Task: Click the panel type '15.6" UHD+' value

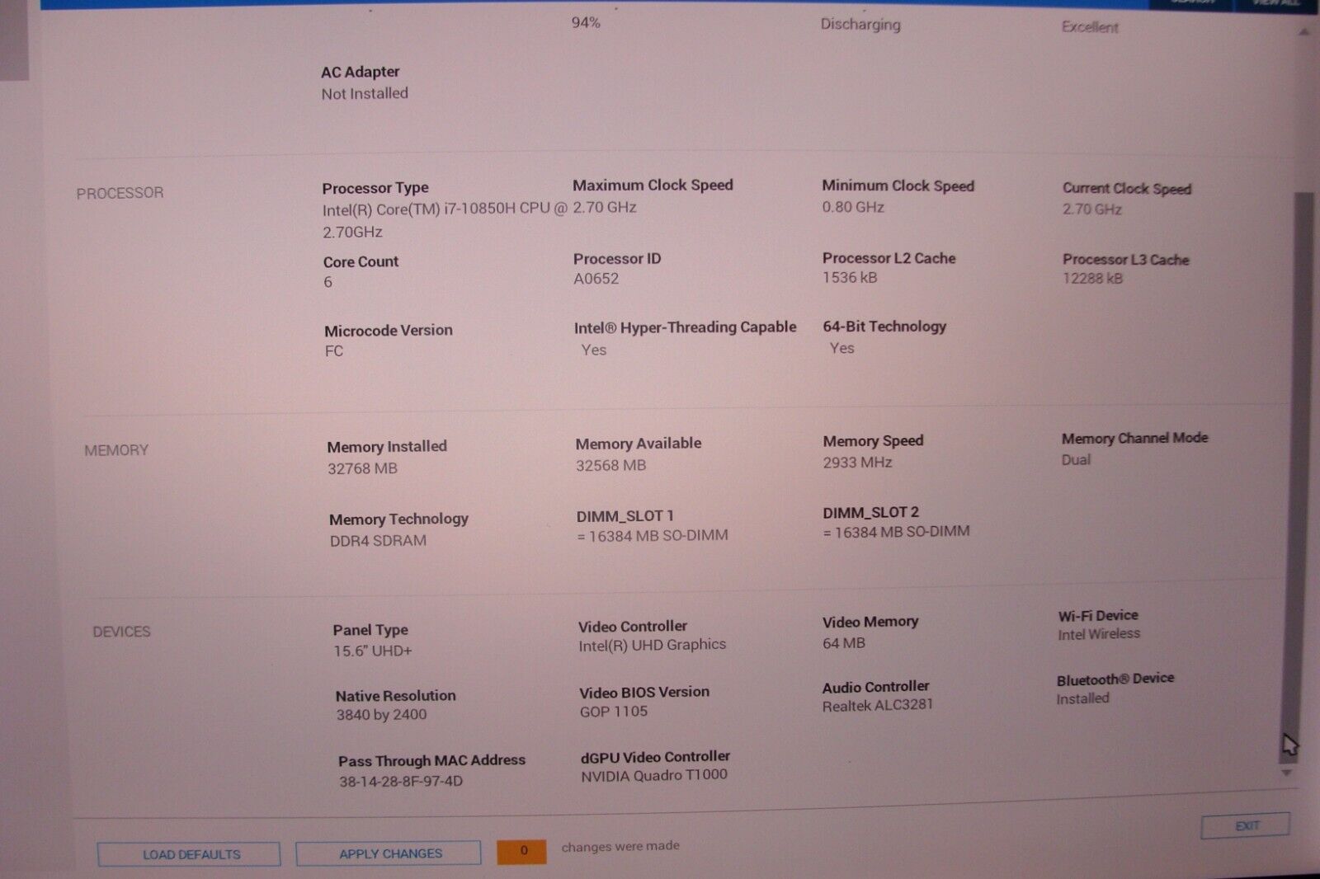Action: (372, 651)
